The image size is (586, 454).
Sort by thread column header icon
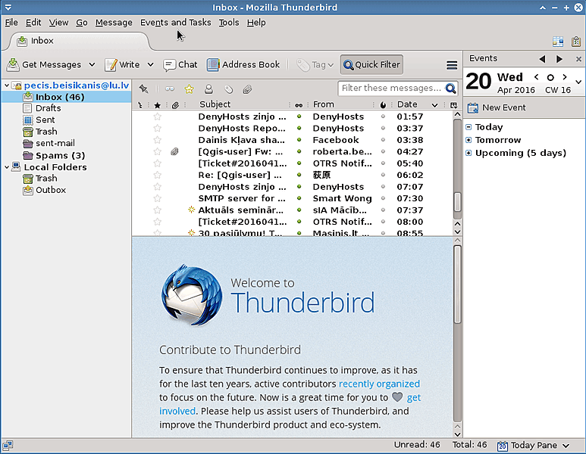pyautogui.click(x=140, y=105)
